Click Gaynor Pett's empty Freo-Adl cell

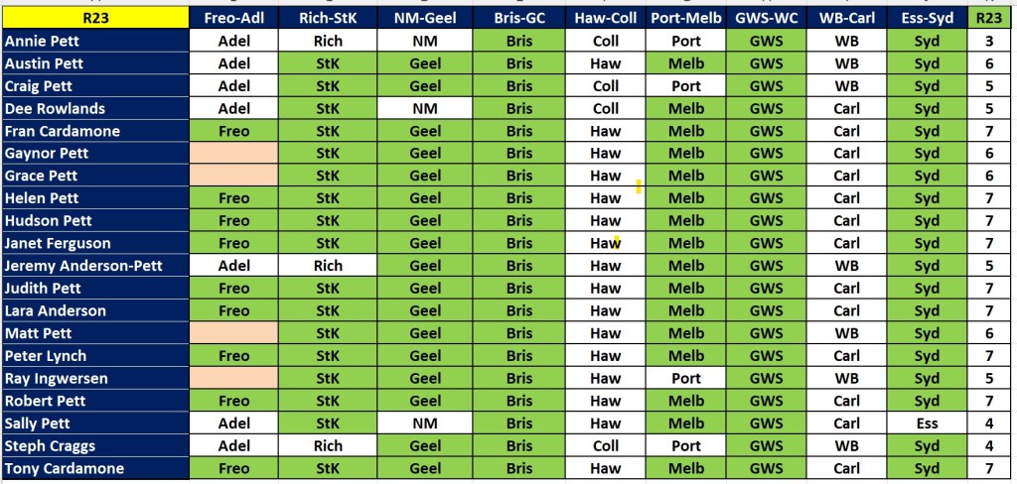[x=233, y=154]
